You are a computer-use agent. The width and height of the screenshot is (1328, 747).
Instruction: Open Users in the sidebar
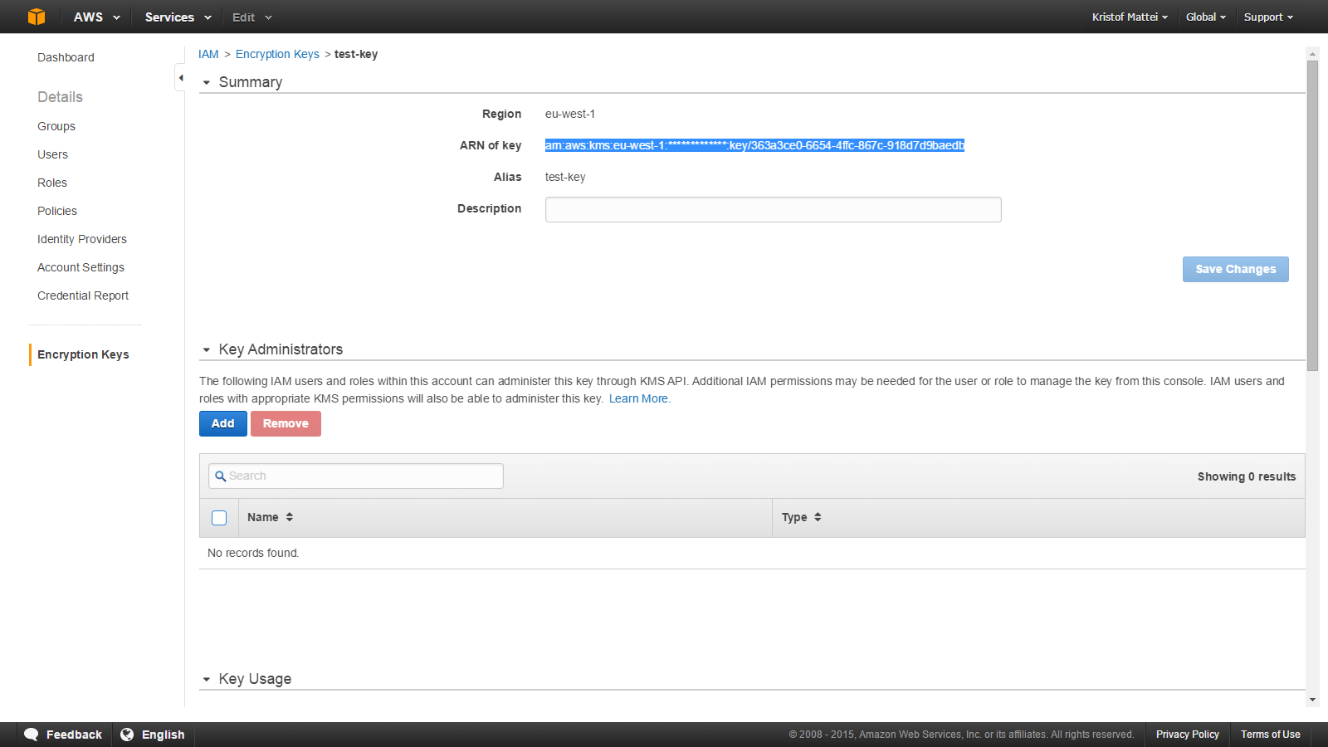(52, 154)
